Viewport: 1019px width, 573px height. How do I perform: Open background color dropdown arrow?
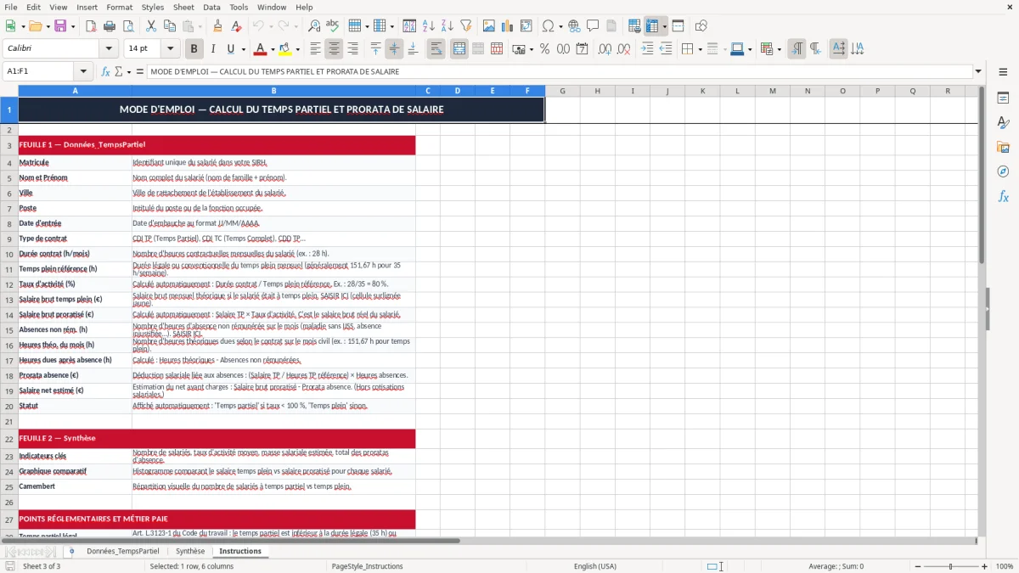[297, 48]
